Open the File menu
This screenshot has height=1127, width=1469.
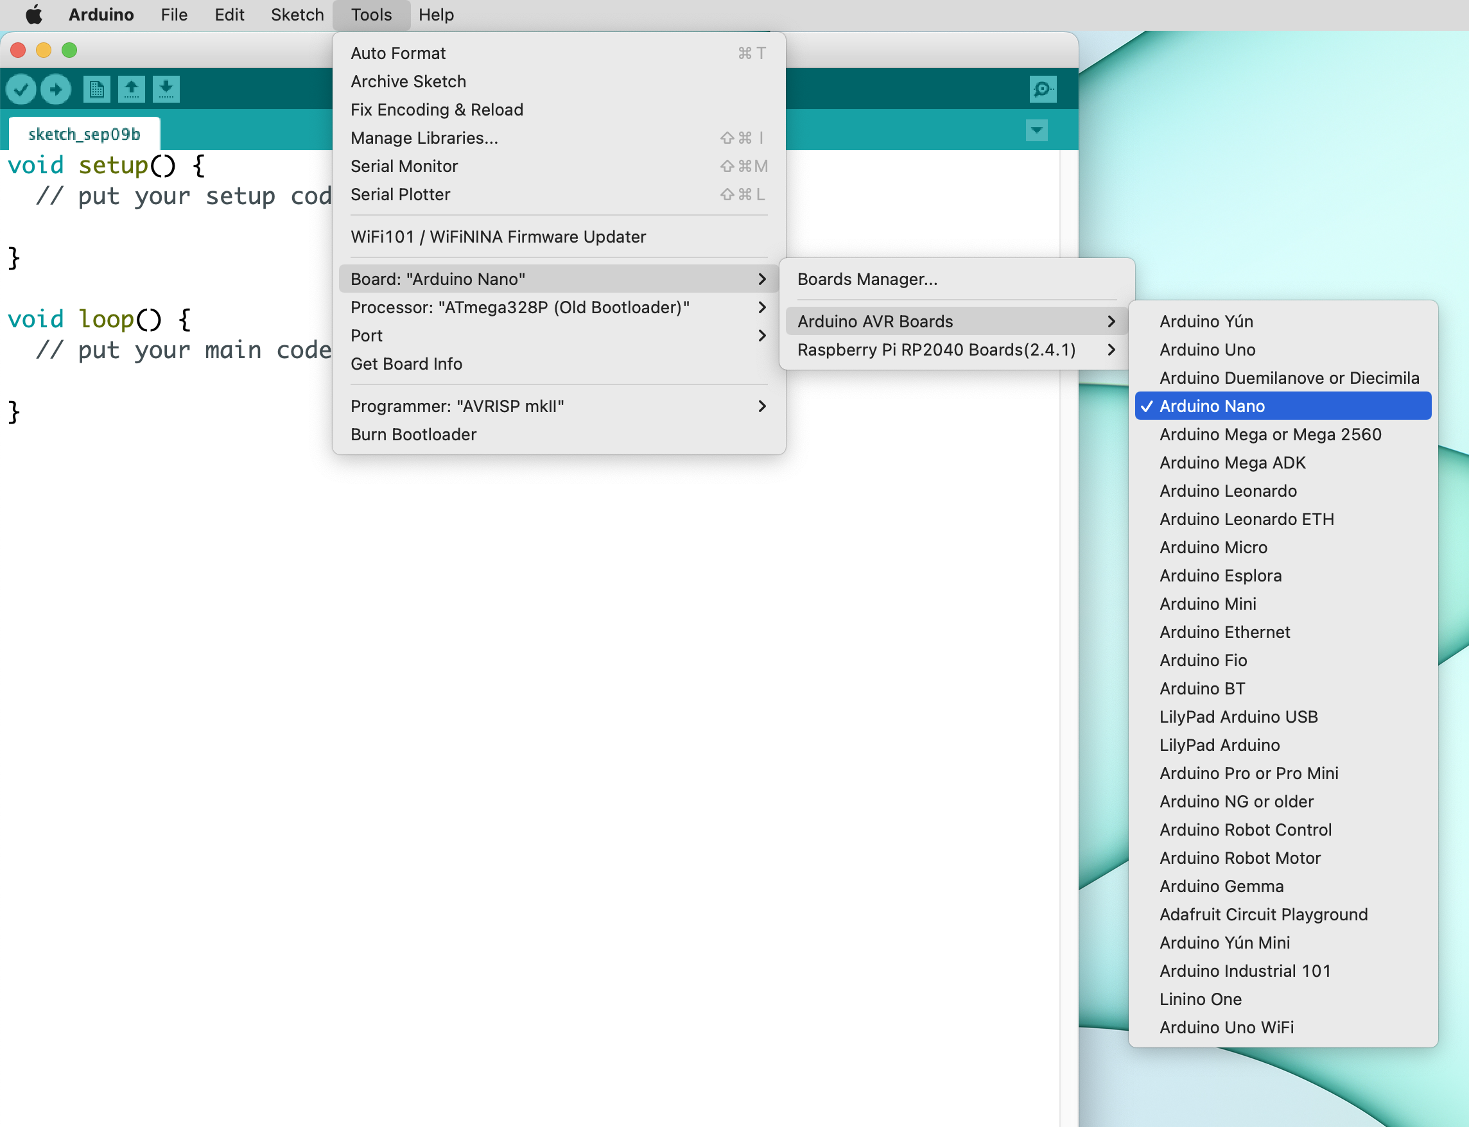[x=174, y=15]
